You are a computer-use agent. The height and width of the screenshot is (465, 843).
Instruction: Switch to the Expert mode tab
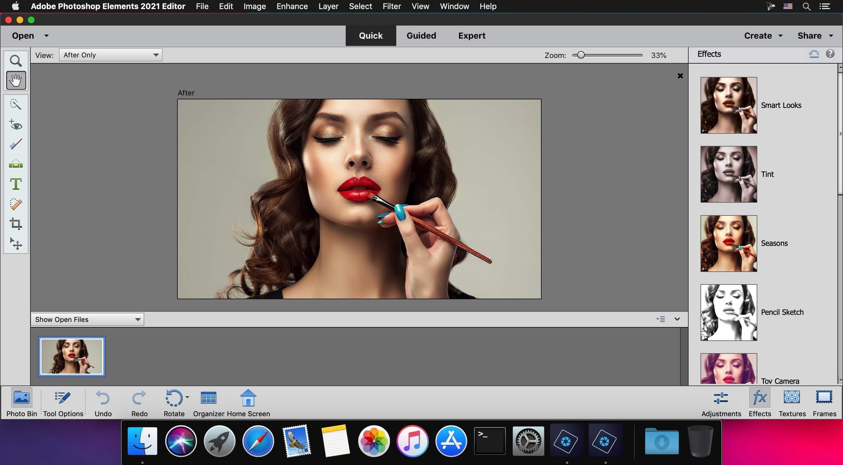pos(471,35)
